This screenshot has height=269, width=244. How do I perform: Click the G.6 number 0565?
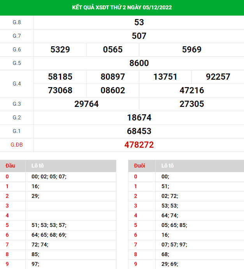(x=112, y=50)
